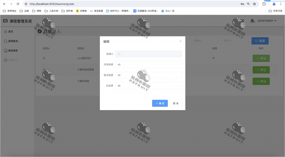The image size is (285, 157).
Task: Close the 编辑 dialog with X icon
Action: [180, 41]
